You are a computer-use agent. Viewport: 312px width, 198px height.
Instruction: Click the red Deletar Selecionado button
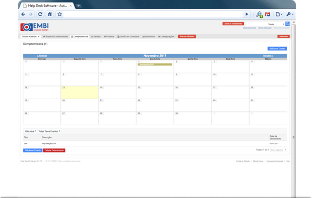point(54,150)
